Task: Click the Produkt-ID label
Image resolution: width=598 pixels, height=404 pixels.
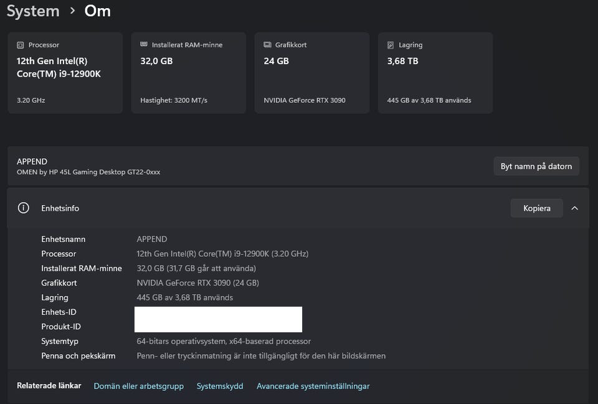Action: (x=61, y=327)
